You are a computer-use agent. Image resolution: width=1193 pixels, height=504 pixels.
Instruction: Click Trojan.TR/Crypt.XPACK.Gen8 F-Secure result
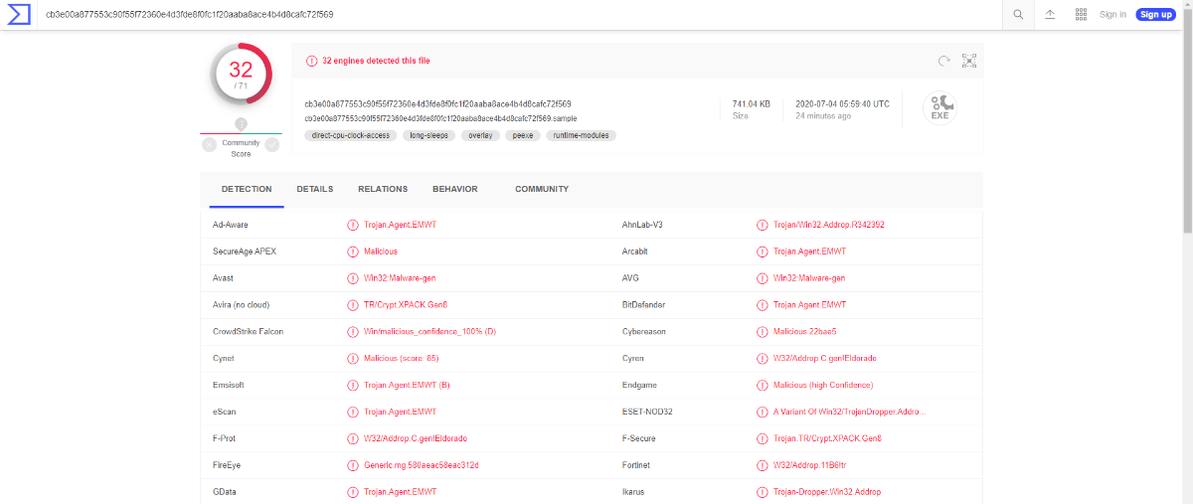(827, 438)
